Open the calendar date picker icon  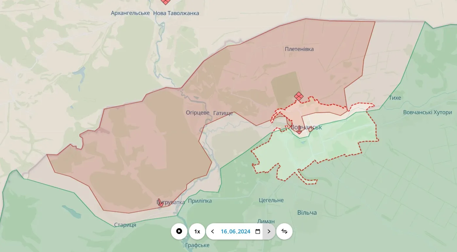(x=258, y=231)
